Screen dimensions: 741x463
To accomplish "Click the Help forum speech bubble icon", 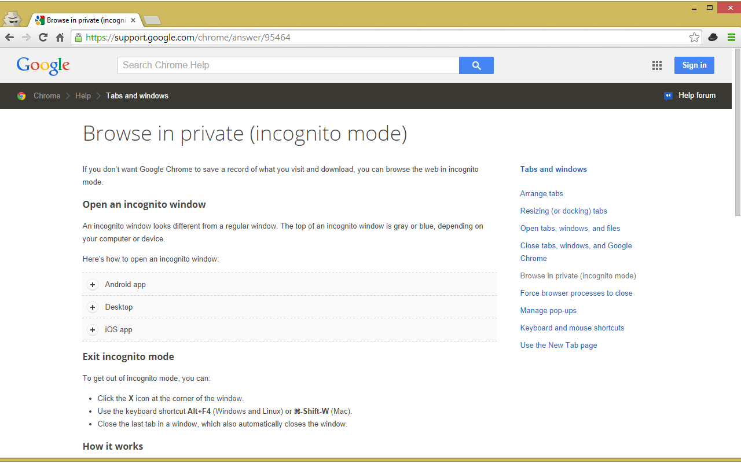I will pyautogui.click(x=668, y=96).
